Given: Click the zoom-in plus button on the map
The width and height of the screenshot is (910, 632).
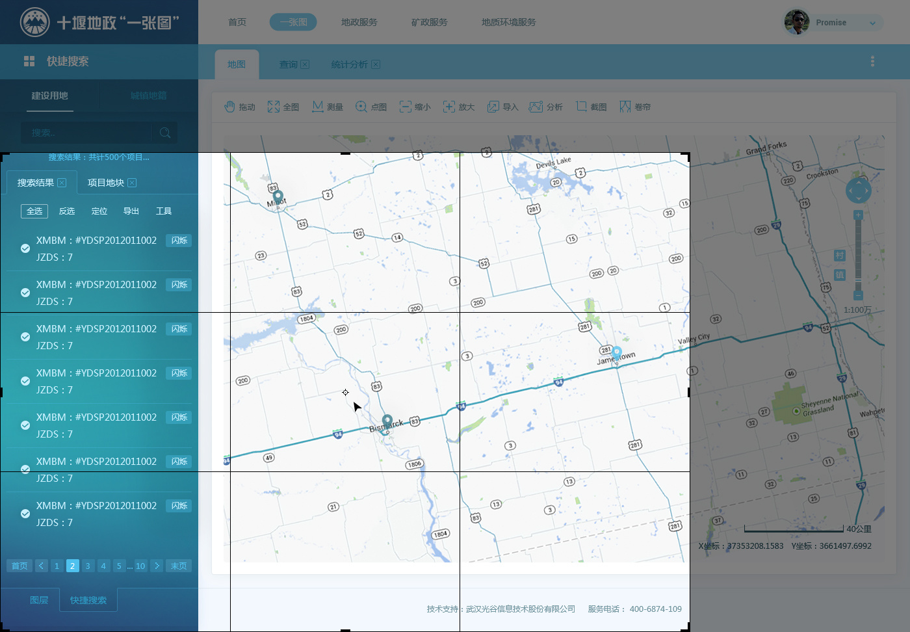Looking at the screenshot, I should pyautogui.click(x=858, y=215).
